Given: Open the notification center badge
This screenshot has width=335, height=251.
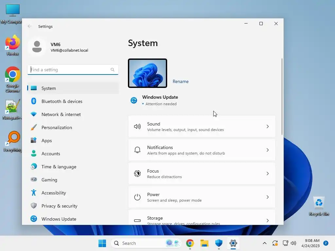Looking at the screenshot, I should point(326,243).
